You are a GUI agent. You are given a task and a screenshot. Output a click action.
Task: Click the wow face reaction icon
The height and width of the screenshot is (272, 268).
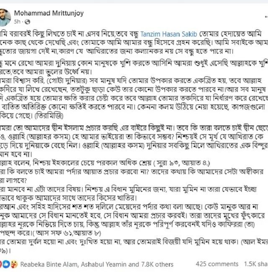pyautogui.click(x=14, y=264)
